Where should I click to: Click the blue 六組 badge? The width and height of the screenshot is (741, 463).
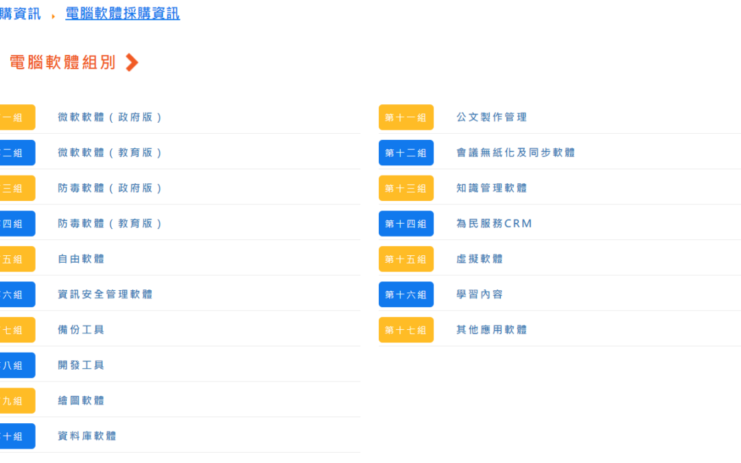point(17,294)
